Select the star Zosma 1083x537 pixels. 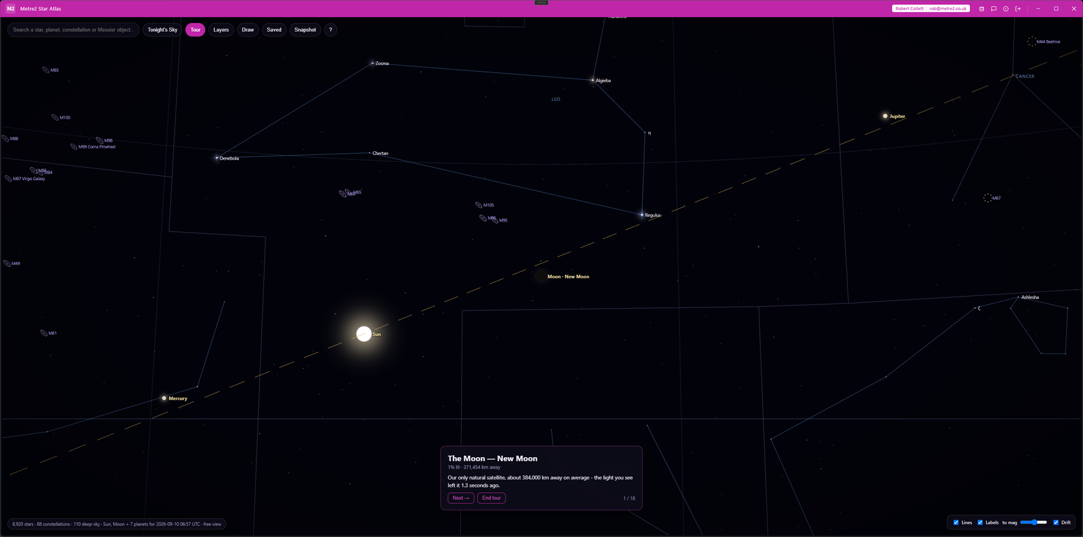point(372,63)
